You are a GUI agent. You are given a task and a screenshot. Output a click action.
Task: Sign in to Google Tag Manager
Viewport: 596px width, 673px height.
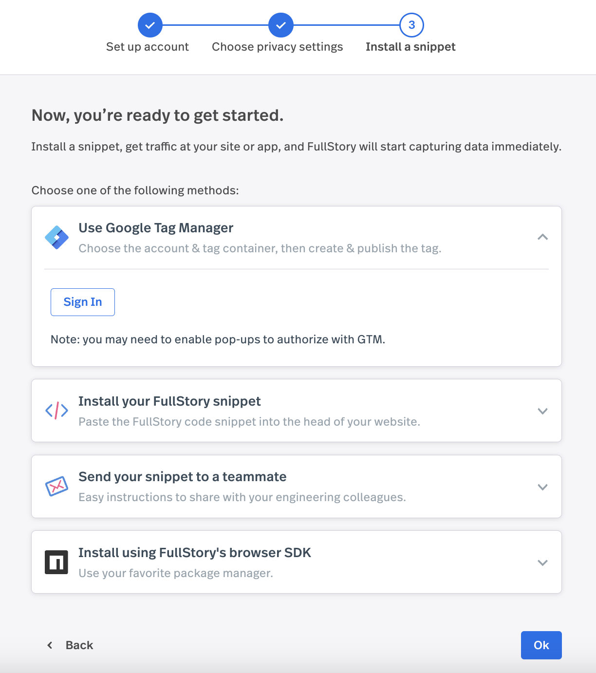[82, 302]
